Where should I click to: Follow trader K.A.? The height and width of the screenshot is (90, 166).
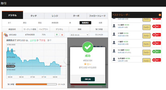[x=146, y=27]
